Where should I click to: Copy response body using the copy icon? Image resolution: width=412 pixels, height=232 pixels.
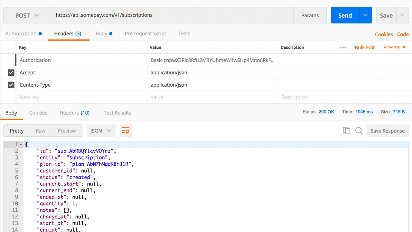tap(347, 130)
